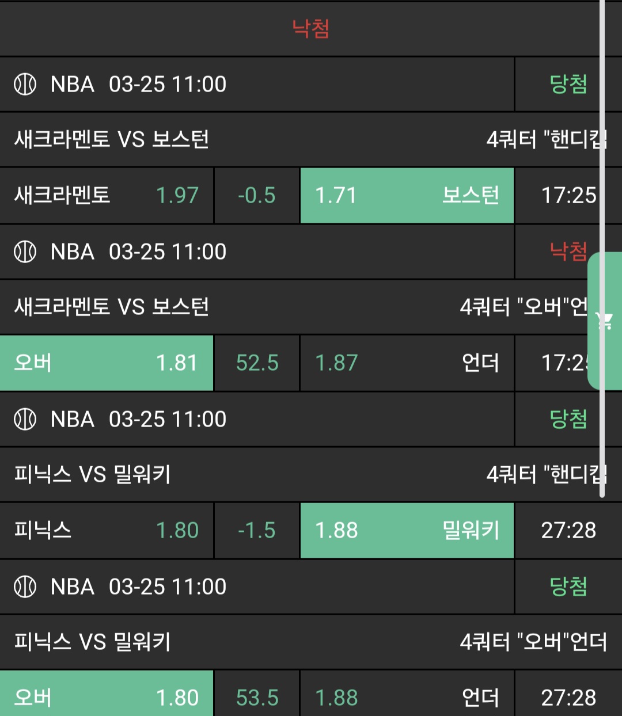Select the highlighted 밀워키 1.88 pick
Screen dimensions: 622x716
(407, 531)
